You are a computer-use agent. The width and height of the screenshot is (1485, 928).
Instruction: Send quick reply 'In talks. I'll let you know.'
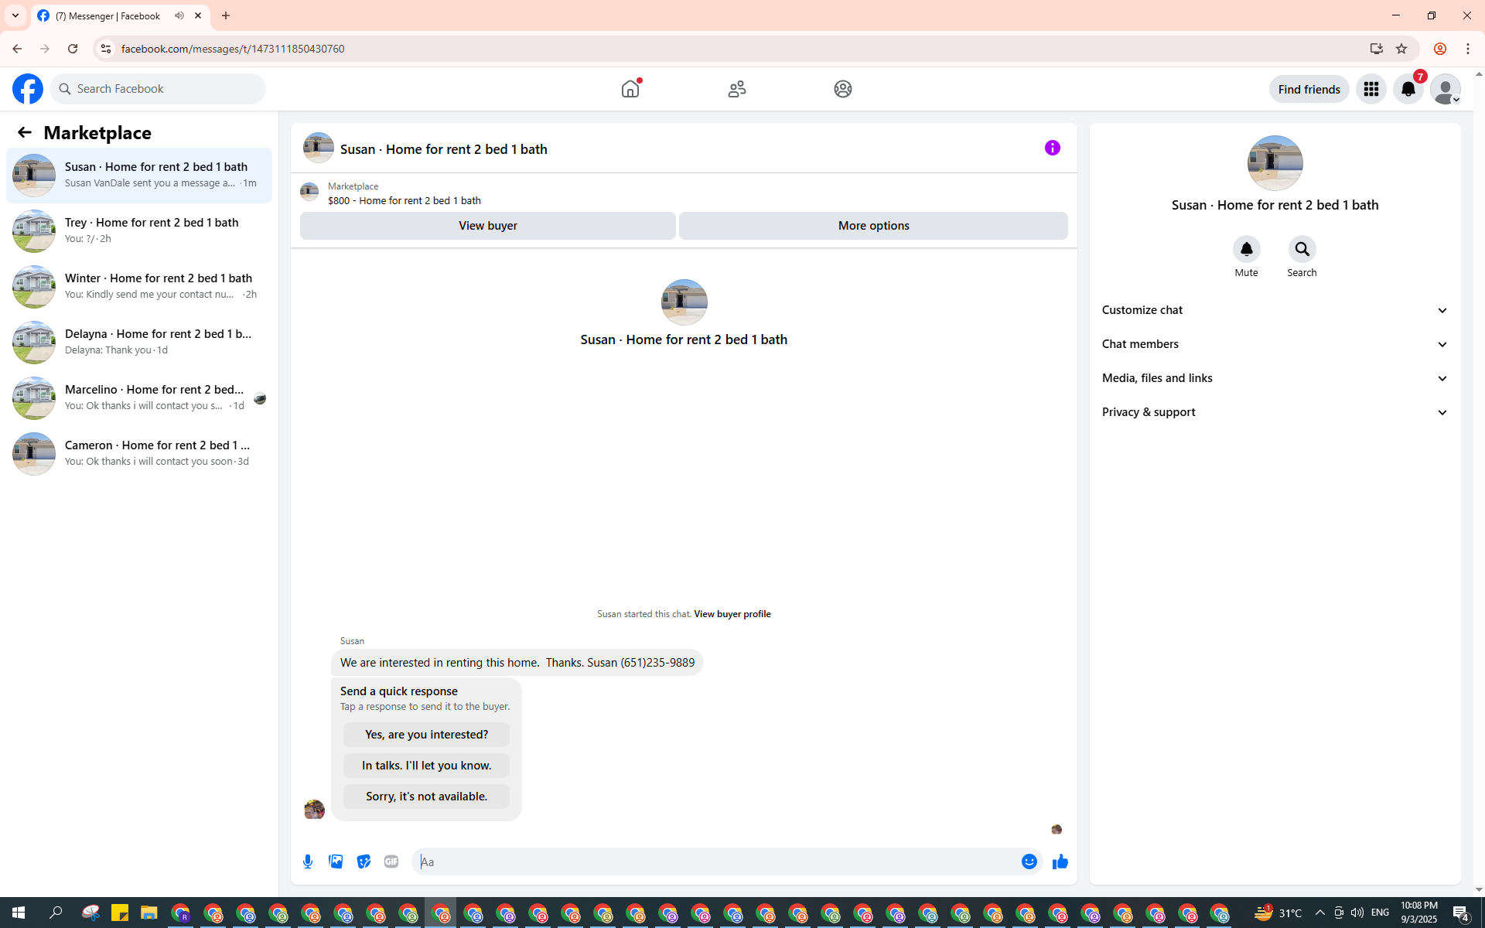426,766
